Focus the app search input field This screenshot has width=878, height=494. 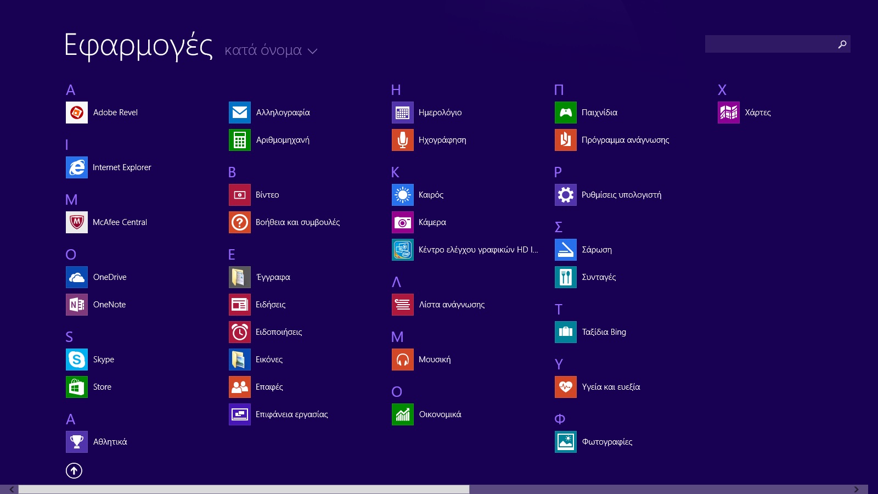click(x=778, y=44)
